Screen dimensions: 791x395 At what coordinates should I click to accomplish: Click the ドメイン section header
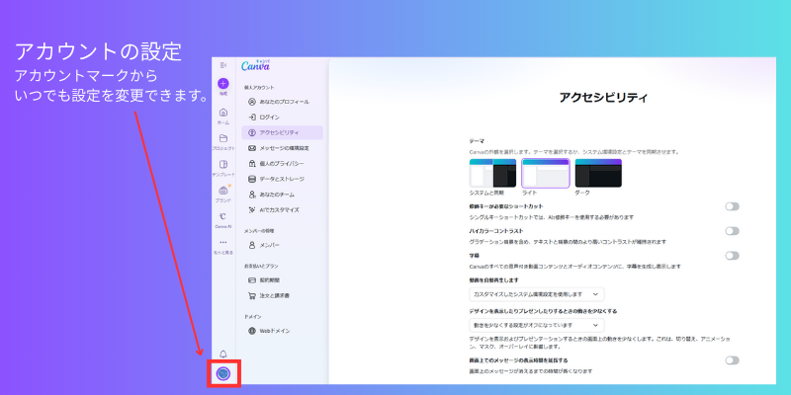pyautogui.click(x=252, y=316)
